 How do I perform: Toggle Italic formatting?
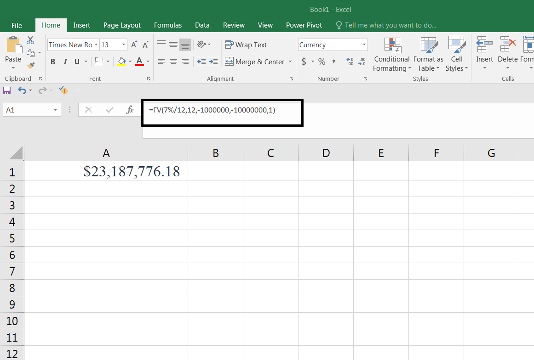pos(65,62)
